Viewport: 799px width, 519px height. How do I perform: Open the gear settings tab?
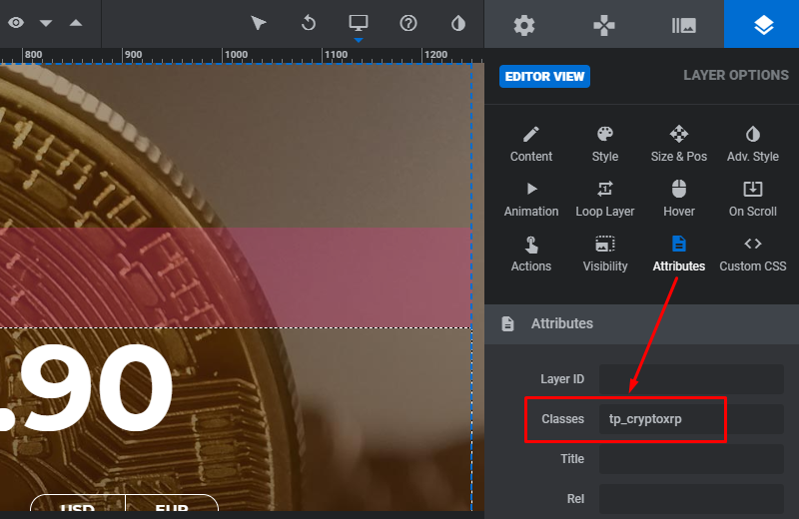(523, 24)
